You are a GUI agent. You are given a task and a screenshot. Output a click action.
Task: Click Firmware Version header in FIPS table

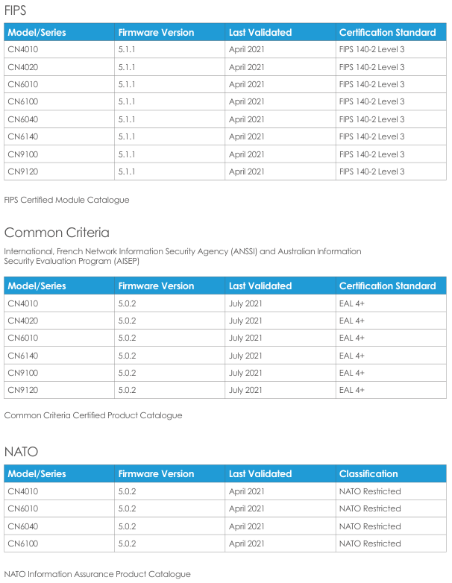click(156, 32)
